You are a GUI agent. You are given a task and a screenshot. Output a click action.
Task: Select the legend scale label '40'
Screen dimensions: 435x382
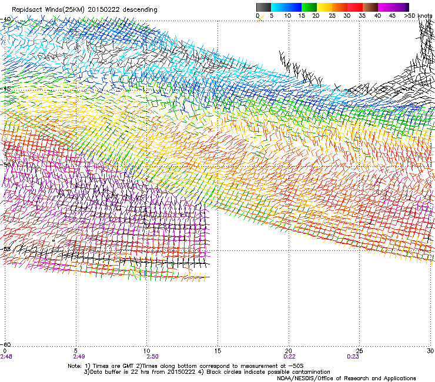click(377, 16)
